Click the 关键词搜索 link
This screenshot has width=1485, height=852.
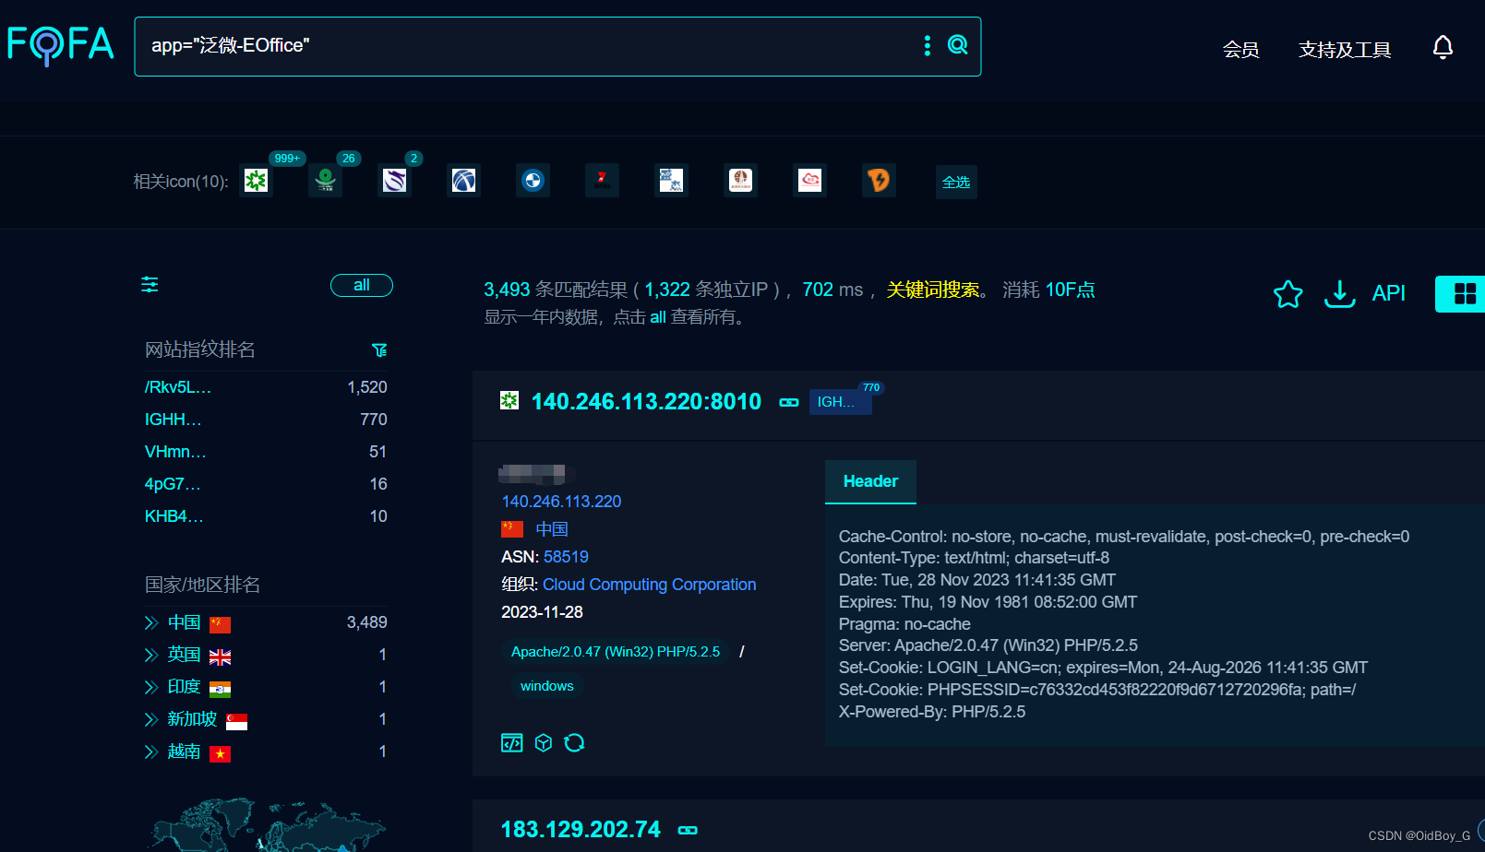coord(932,289)
